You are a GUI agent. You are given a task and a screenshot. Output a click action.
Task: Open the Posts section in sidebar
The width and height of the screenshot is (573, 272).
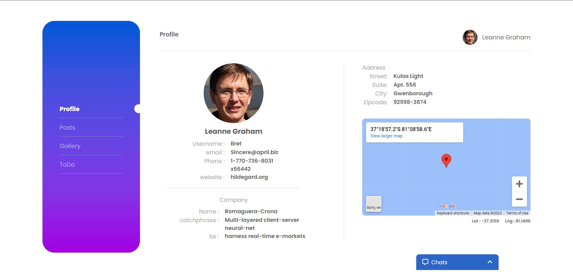point(67,127)
